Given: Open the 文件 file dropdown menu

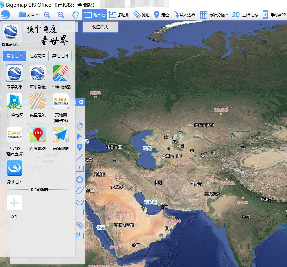Looking at the screenshot, I should point(29,15).
